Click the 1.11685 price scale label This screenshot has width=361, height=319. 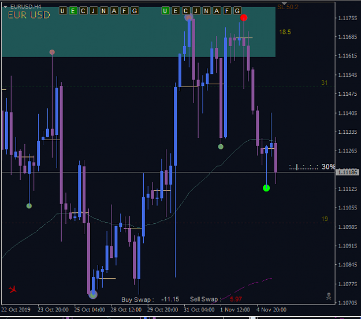click(x=348, y=37)
